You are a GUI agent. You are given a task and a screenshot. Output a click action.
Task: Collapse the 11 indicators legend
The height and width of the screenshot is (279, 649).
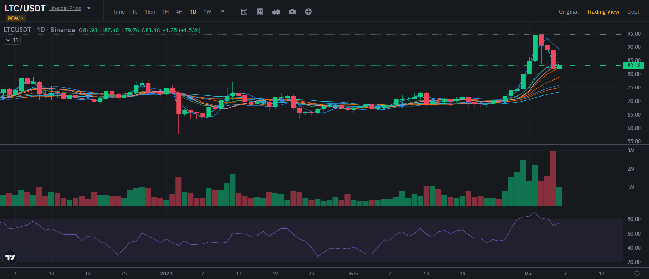point(12,40)
